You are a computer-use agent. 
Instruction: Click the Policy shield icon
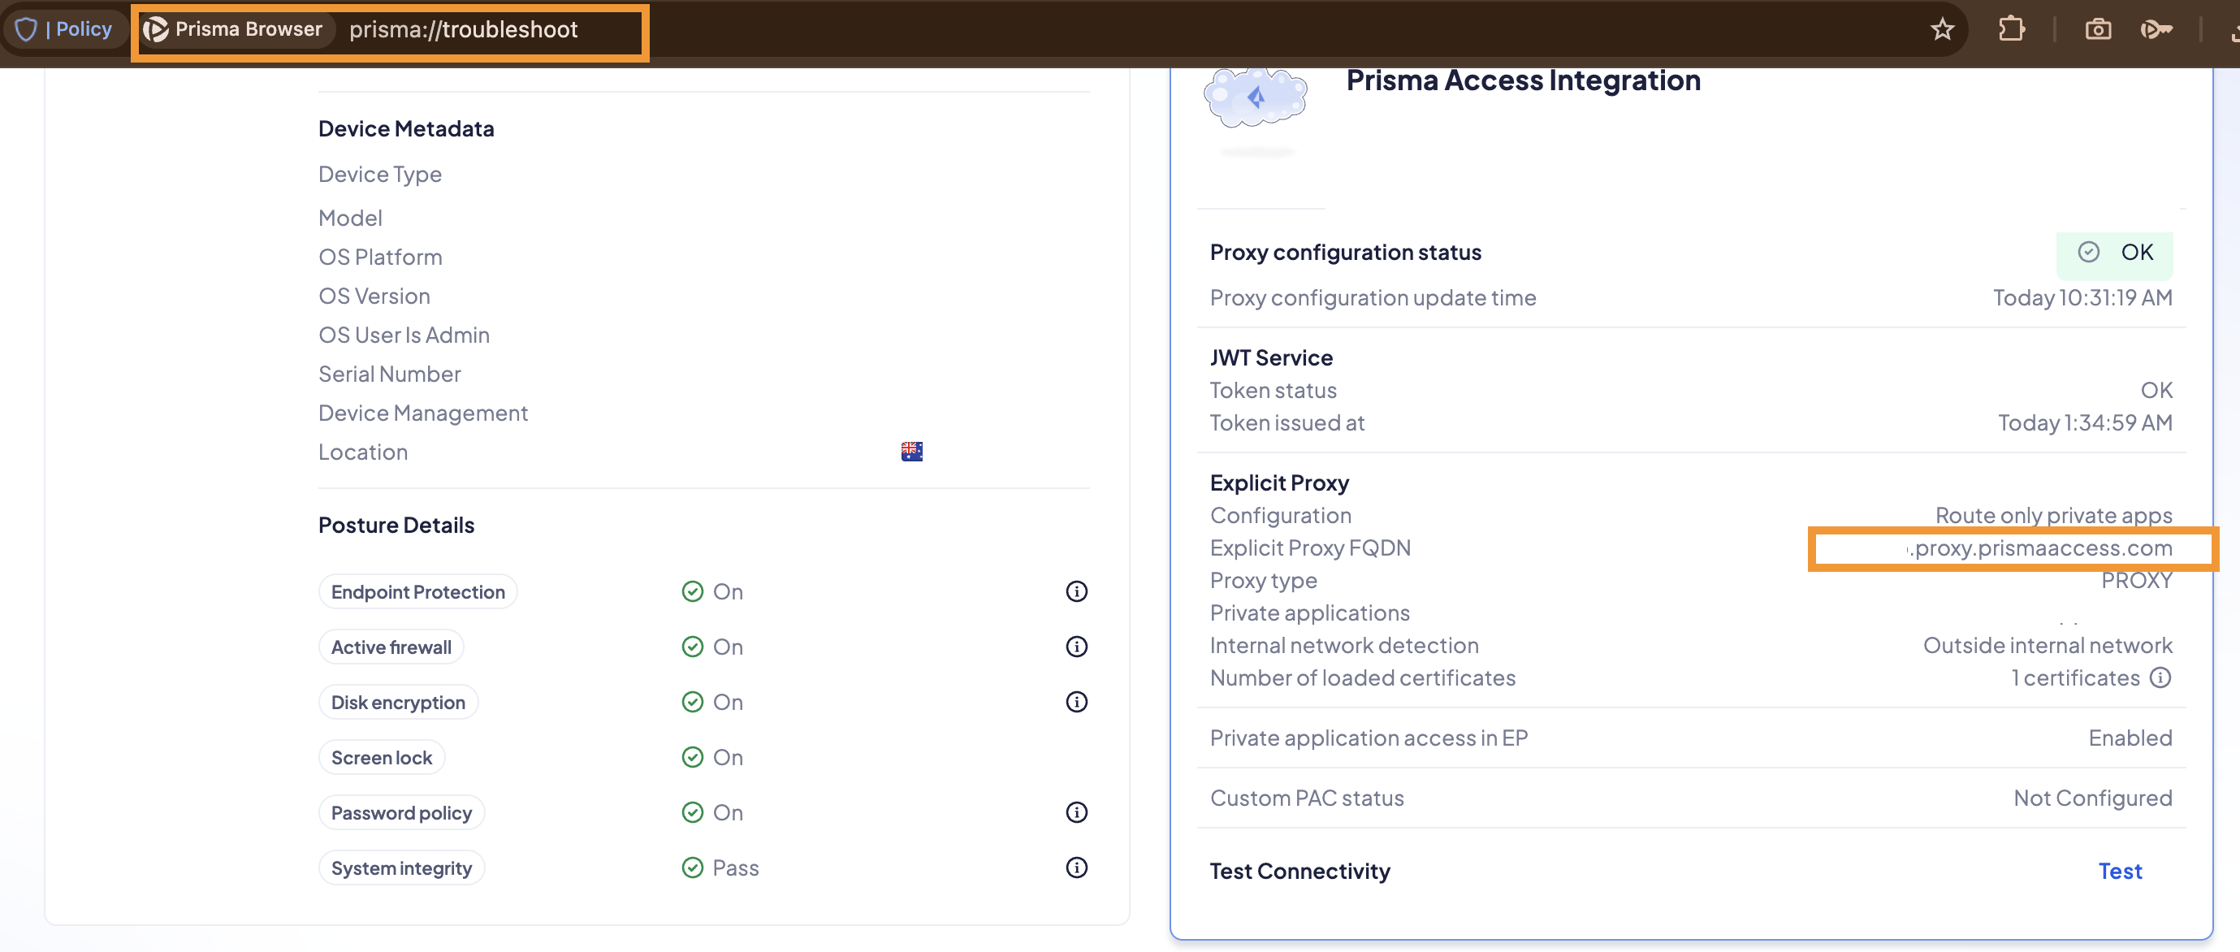pyautogui.click(x=27, y=29)
